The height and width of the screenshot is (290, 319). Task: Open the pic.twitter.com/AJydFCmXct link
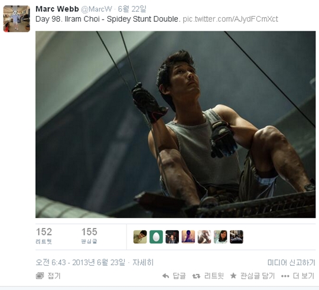click(230, 19)
